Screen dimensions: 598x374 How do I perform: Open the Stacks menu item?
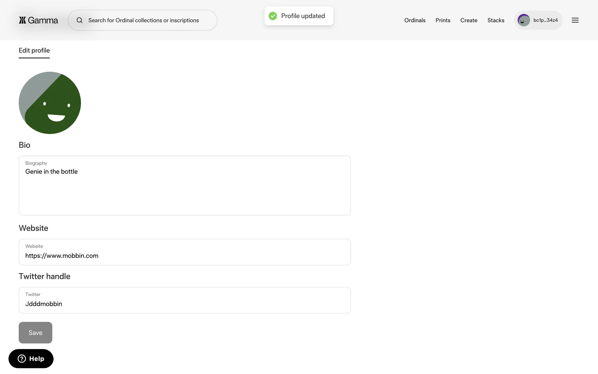click(496, 20)
